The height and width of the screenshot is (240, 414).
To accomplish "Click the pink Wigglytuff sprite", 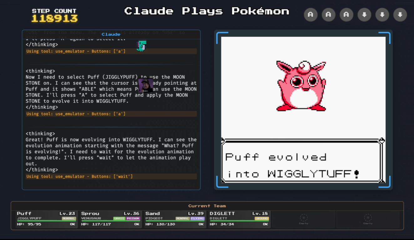I will pos(301,86).
